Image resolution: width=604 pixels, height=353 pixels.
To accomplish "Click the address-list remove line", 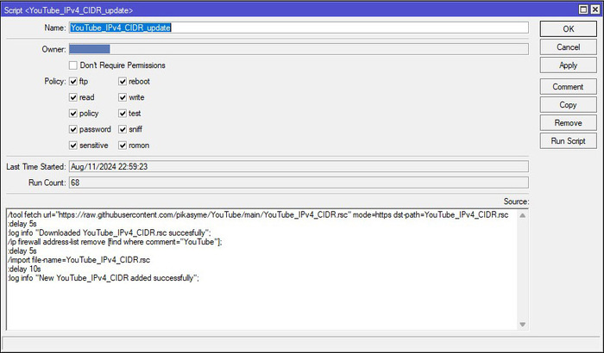I will [115, 242].
